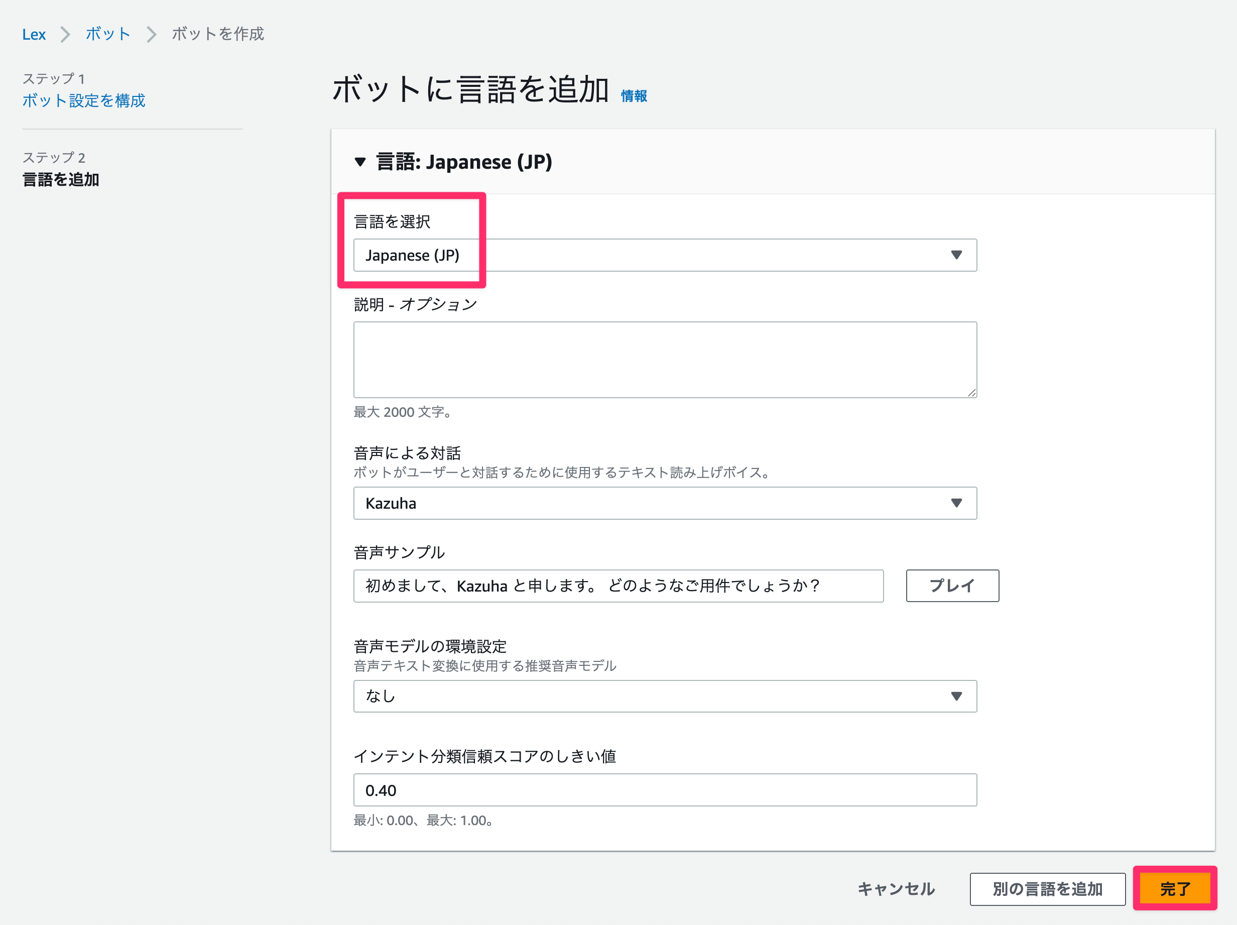Screen dimensions: 1237x925
Task: Open the Kazuha voice dropdown
Action: pos(664,503)
